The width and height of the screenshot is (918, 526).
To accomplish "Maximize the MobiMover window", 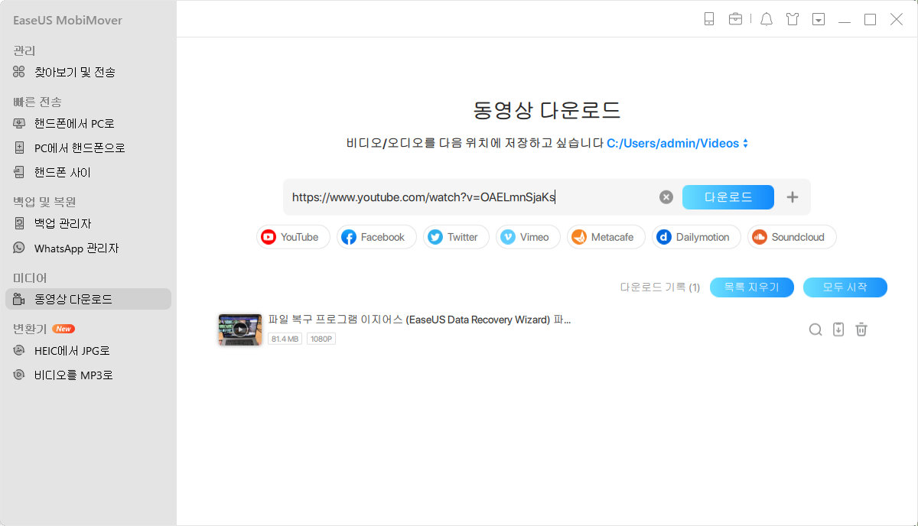I will 870,20.
